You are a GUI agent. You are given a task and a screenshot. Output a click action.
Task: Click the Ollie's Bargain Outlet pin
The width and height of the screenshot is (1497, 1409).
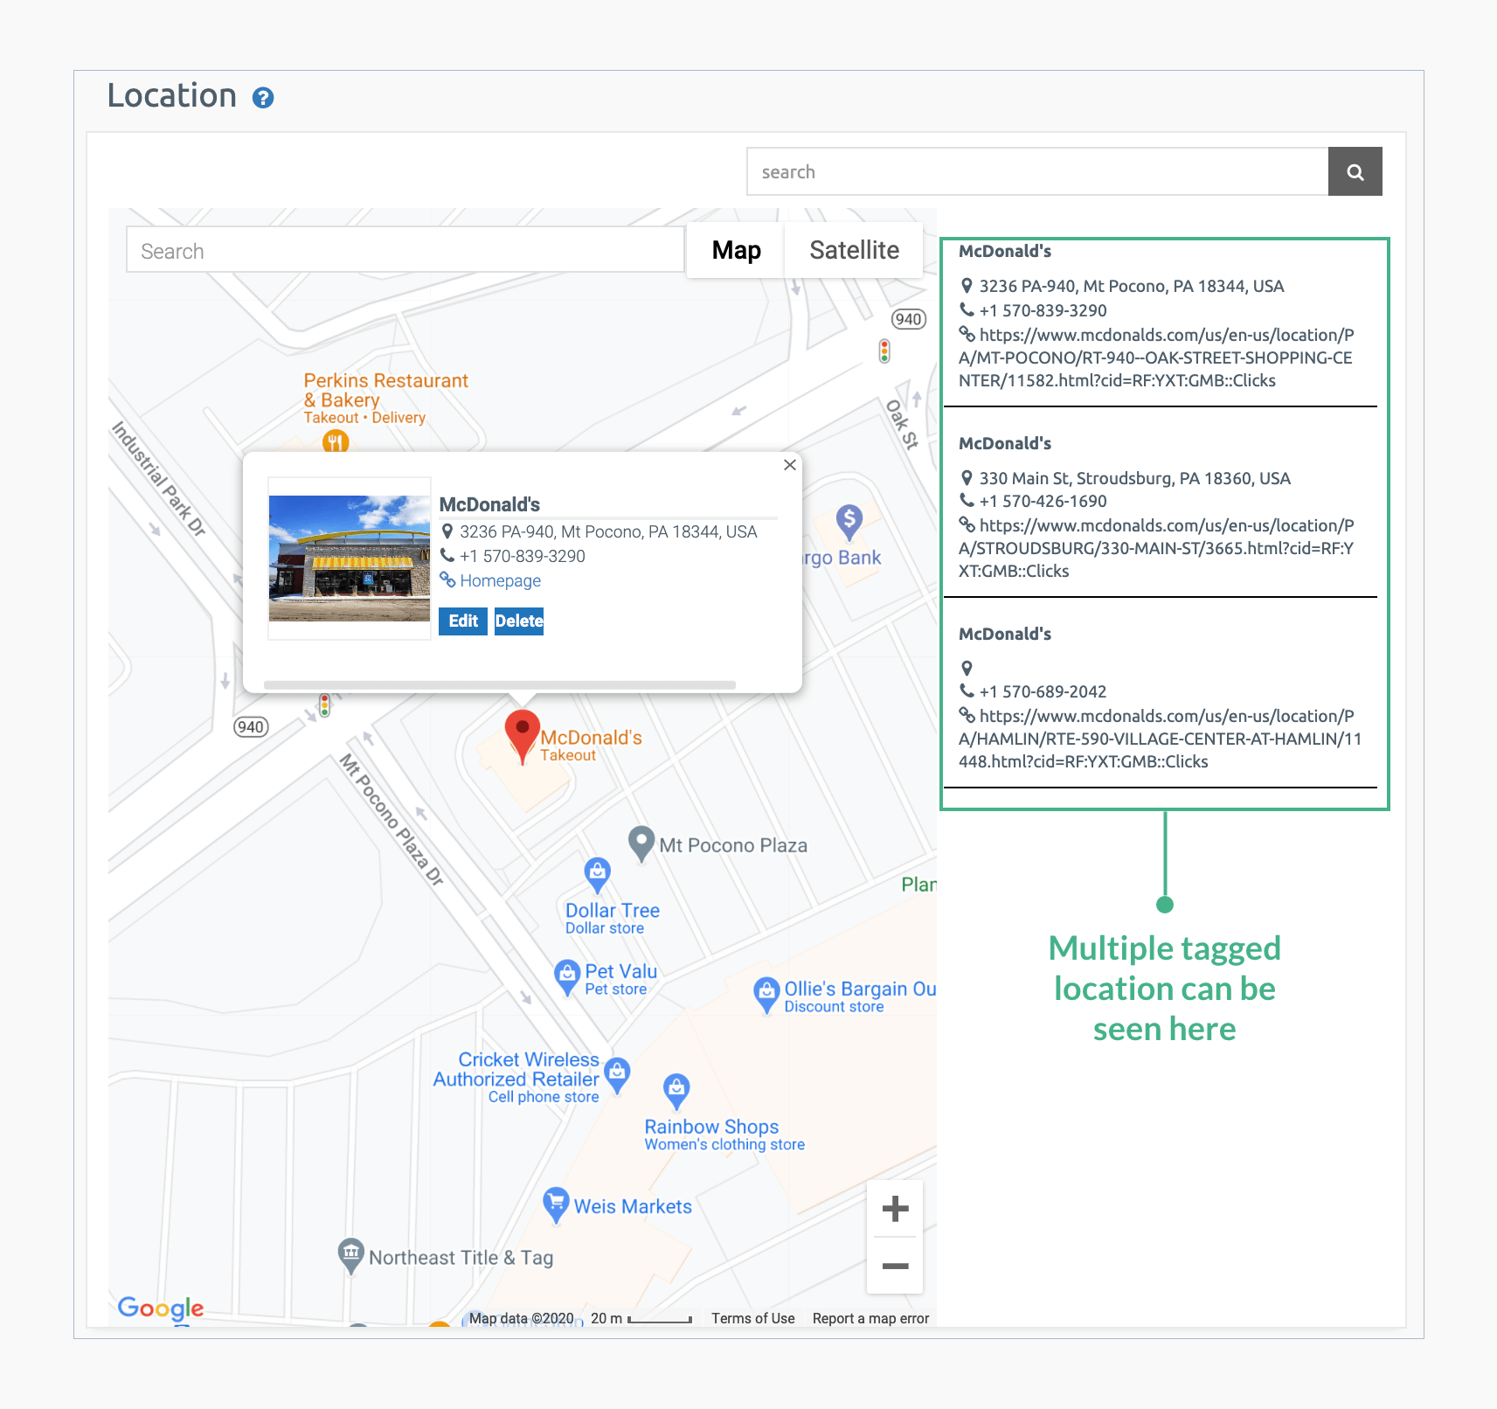coord(766,995)
